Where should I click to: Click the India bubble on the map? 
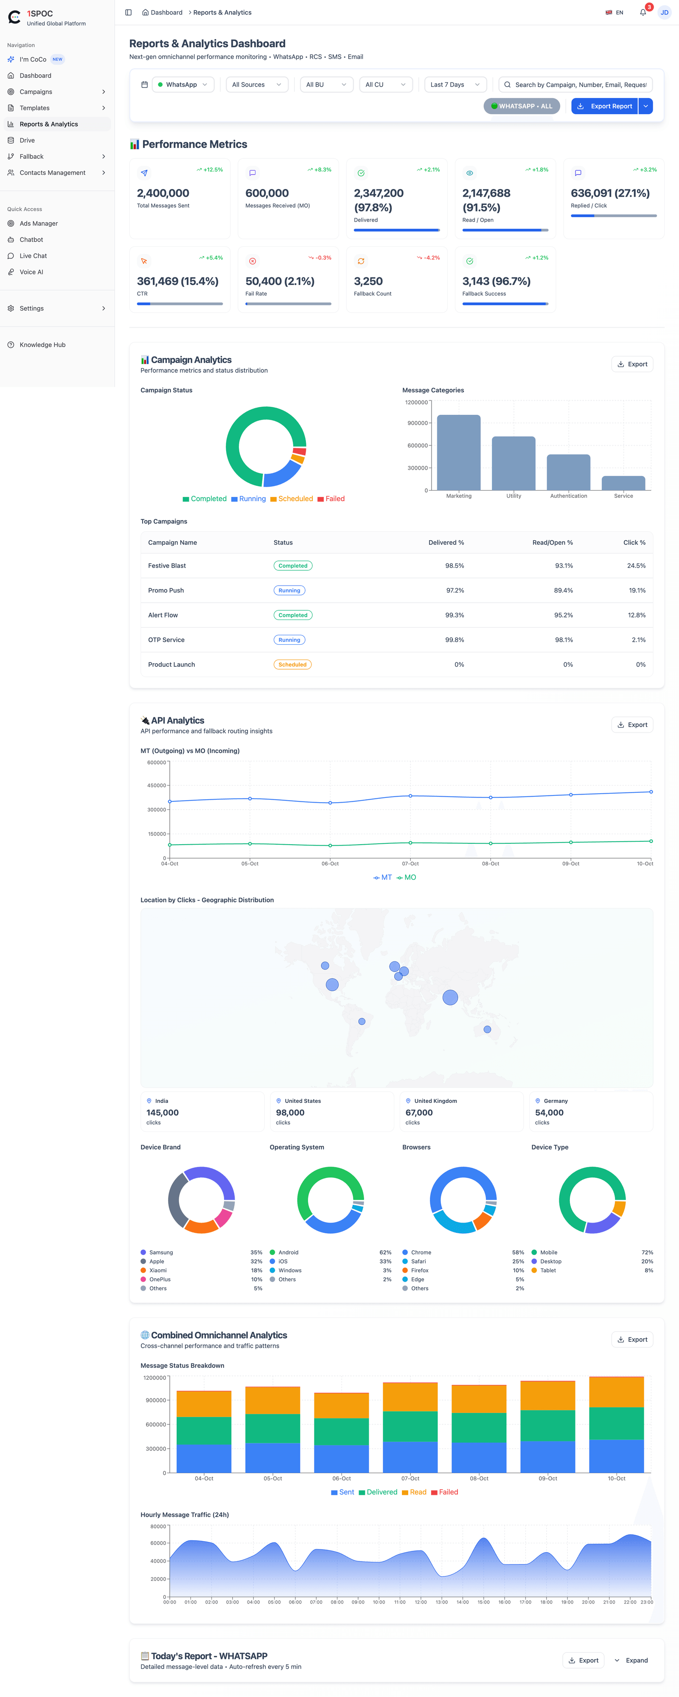tap(450, 997)
